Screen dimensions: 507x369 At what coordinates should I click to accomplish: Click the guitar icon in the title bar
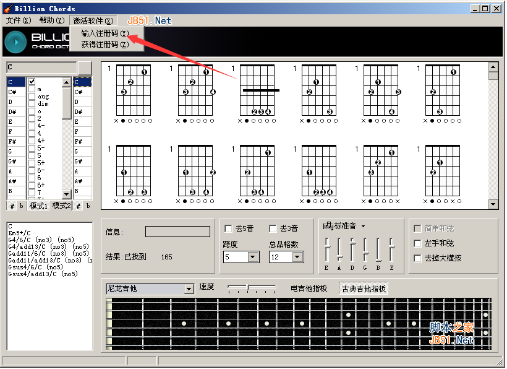point(8,9)
